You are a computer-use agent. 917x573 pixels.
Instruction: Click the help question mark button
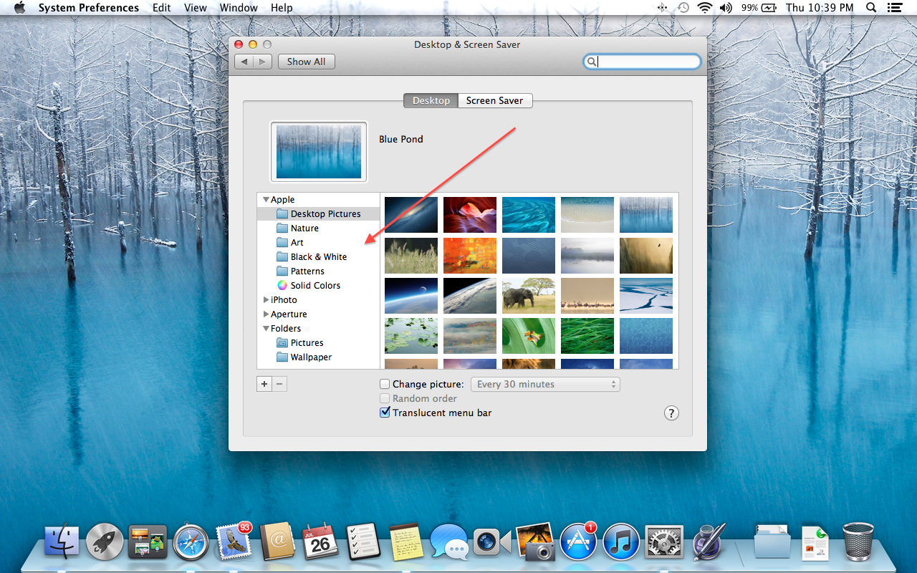[671, 413]
